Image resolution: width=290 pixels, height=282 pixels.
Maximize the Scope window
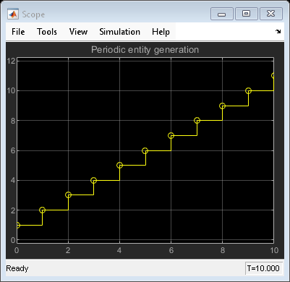pyautogui.click(x=247, y=14)
